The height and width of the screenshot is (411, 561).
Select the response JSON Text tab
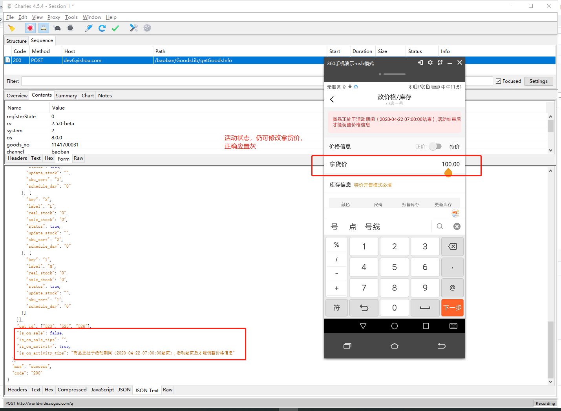tap(147, 390)
